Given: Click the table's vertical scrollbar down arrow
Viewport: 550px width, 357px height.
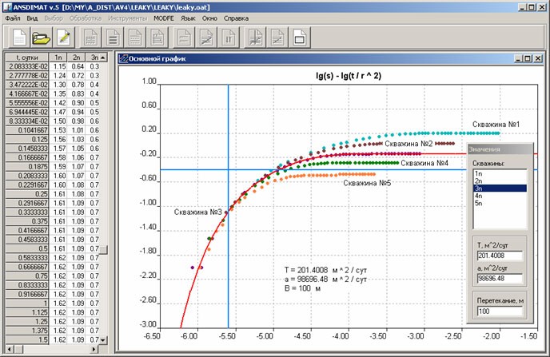Looking at the screenshot, I should (103, 340).
